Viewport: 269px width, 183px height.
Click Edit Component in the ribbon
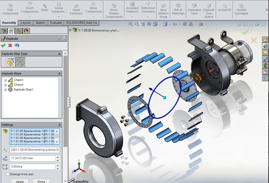(10, 9)
